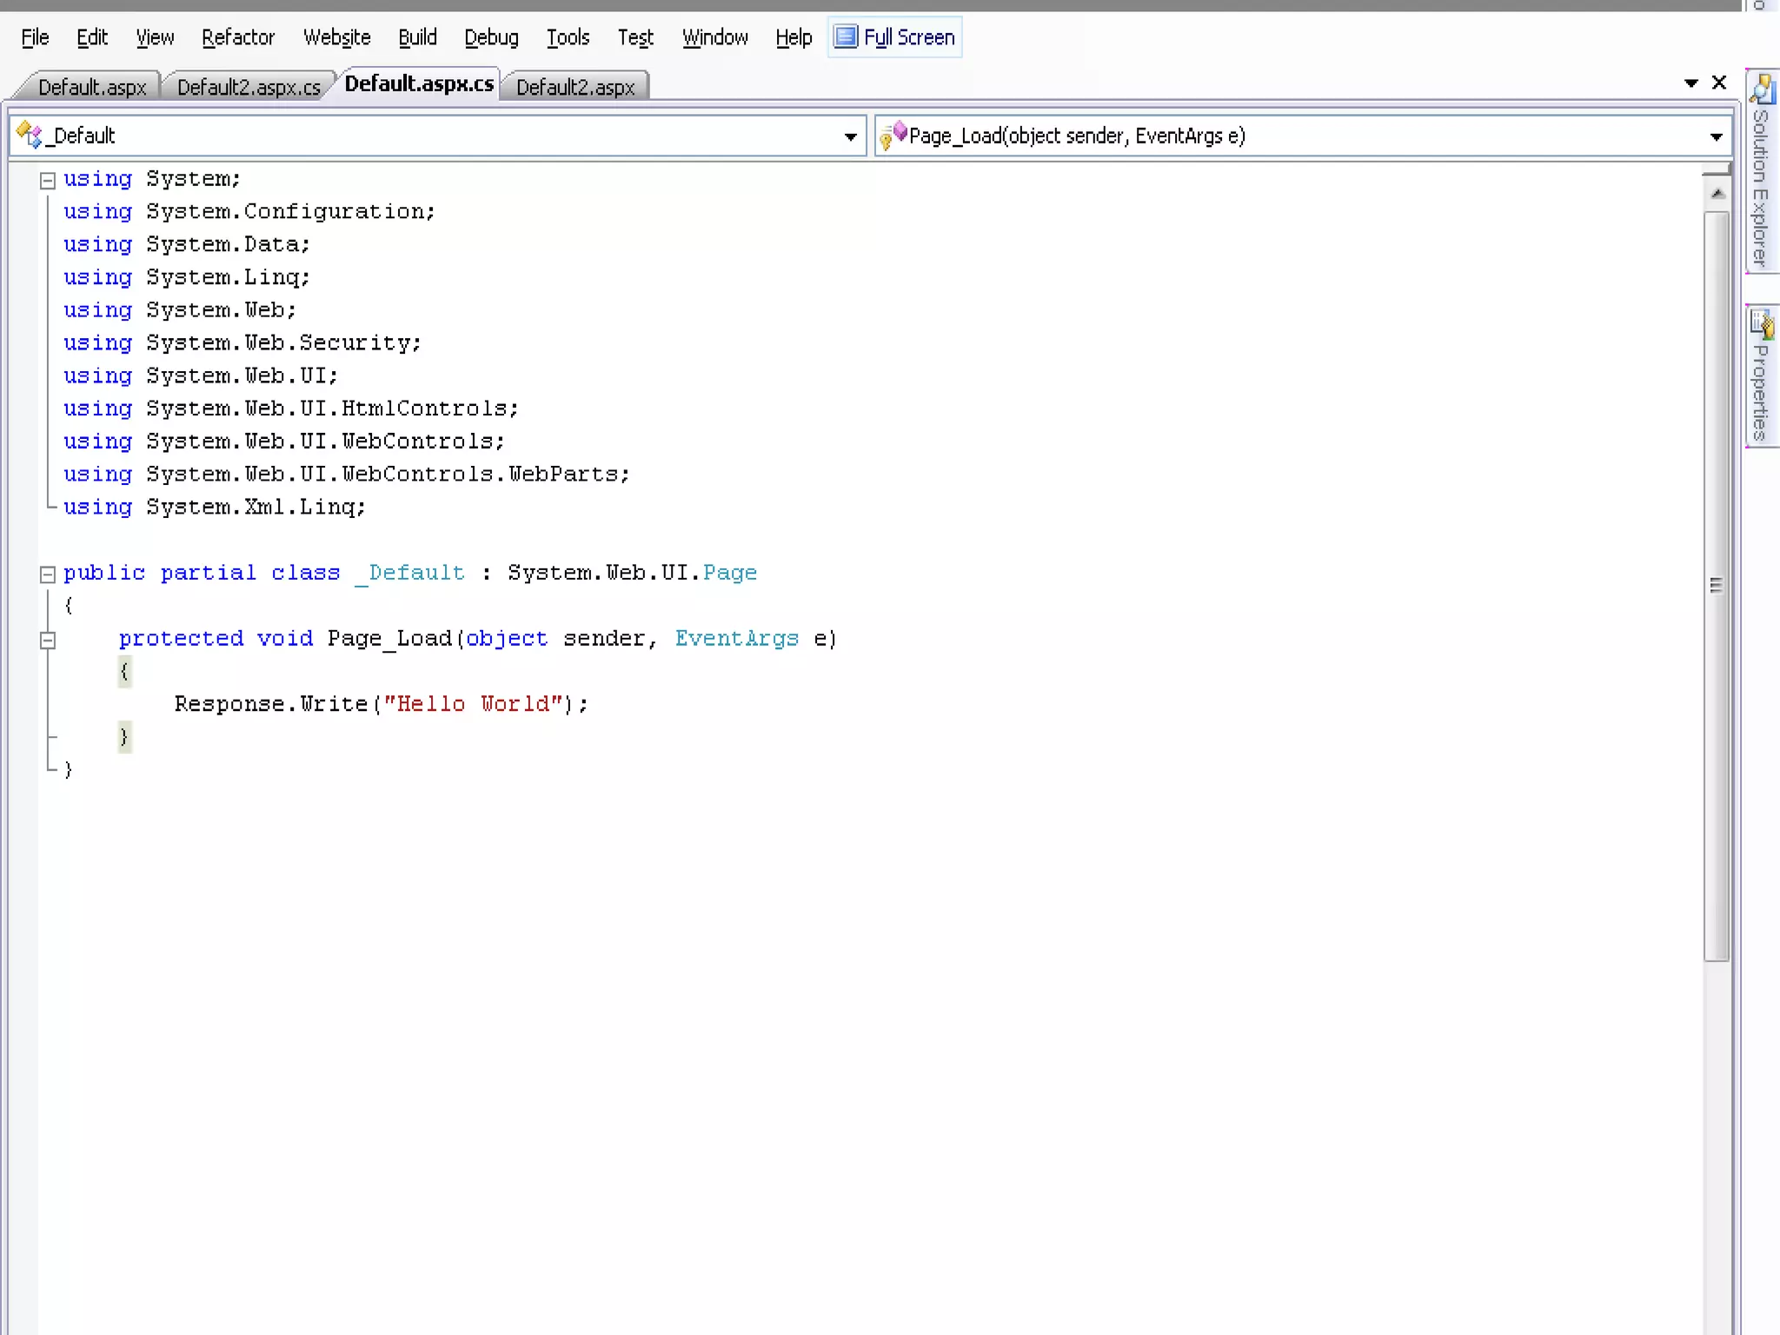Collapse the using directives block
The image size is (1780, 1335).
(x=48, y=181)
